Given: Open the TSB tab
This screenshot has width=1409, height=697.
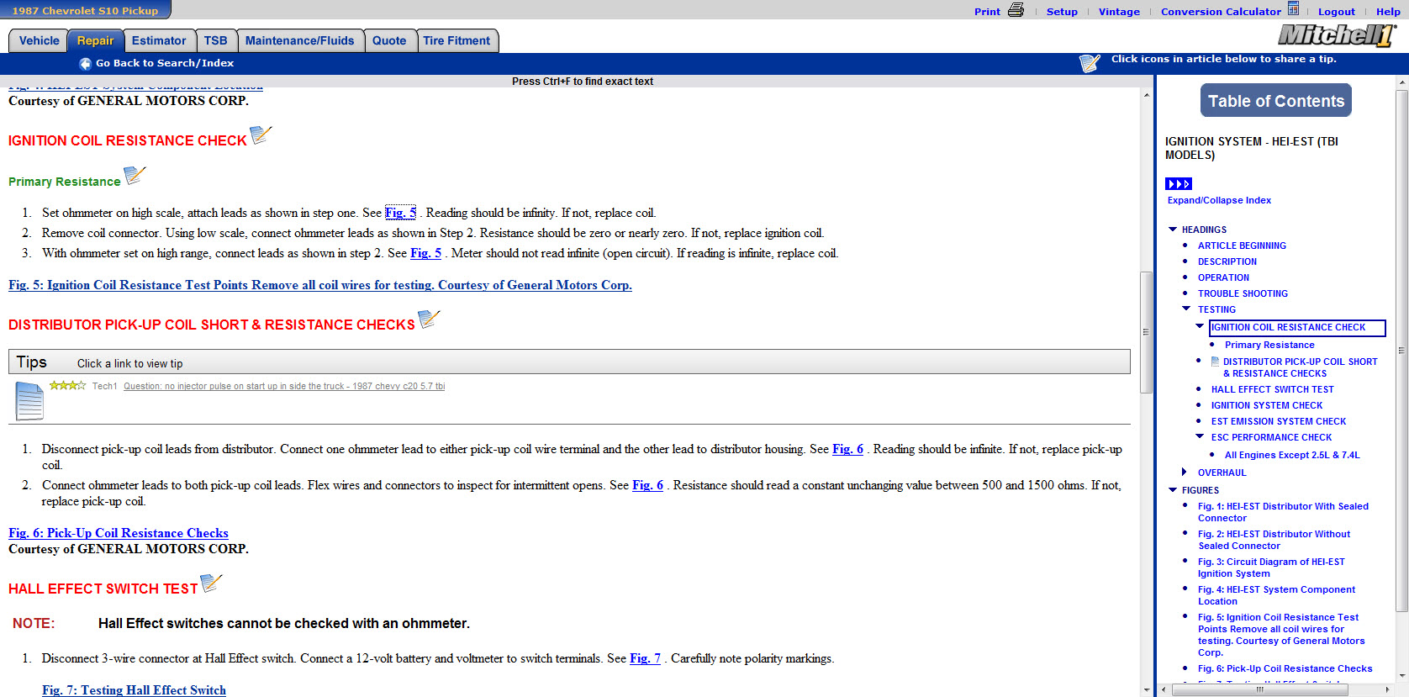Looking at the screenshot, I should click(x=215, y=40).
